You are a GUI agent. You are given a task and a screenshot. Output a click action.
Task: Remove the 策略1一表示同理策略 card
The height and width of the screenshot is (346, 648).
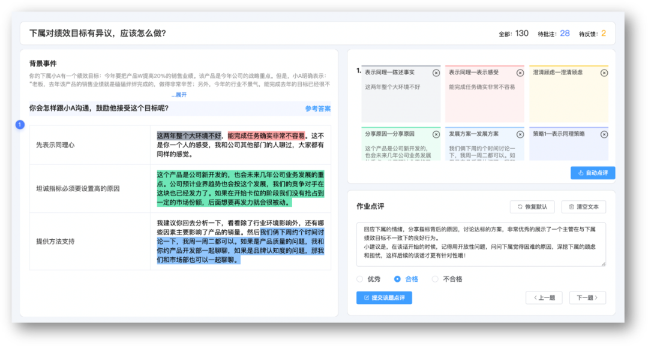(604, 134)
